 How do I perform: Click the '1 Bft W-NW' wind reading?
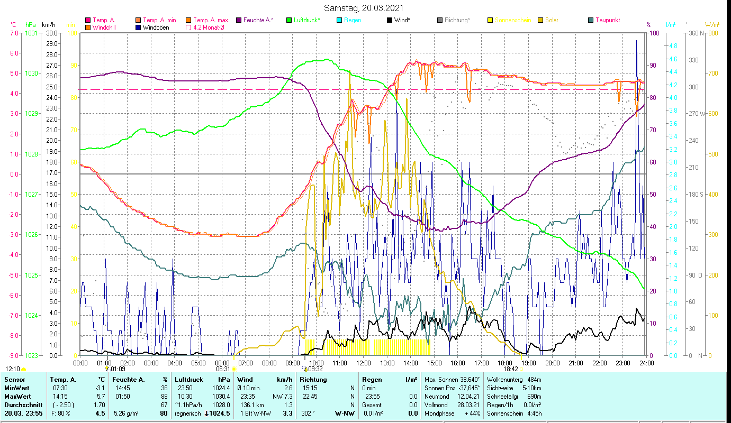(x=255, y=413)
